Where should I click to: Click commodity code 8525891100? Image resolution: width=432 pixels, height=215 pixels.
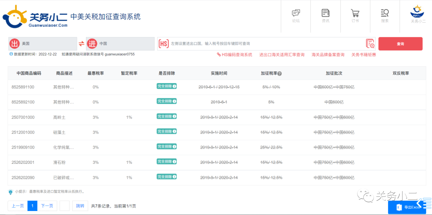[23, 87]
